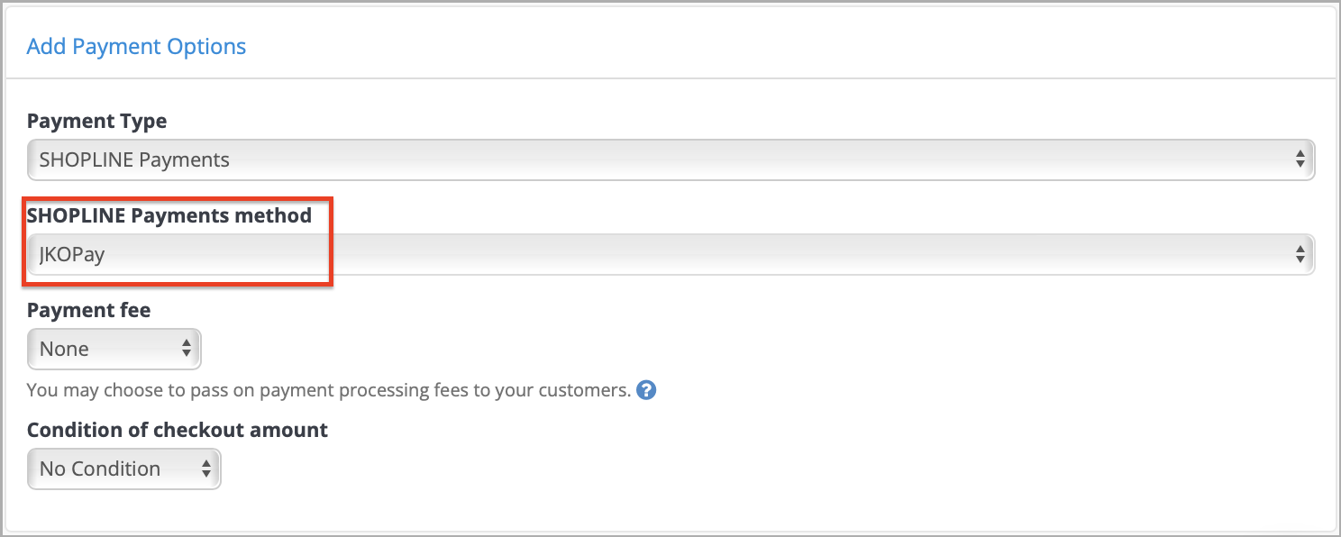
Task: Click the Condition of checkout amount label
Action: click(178, 431)
